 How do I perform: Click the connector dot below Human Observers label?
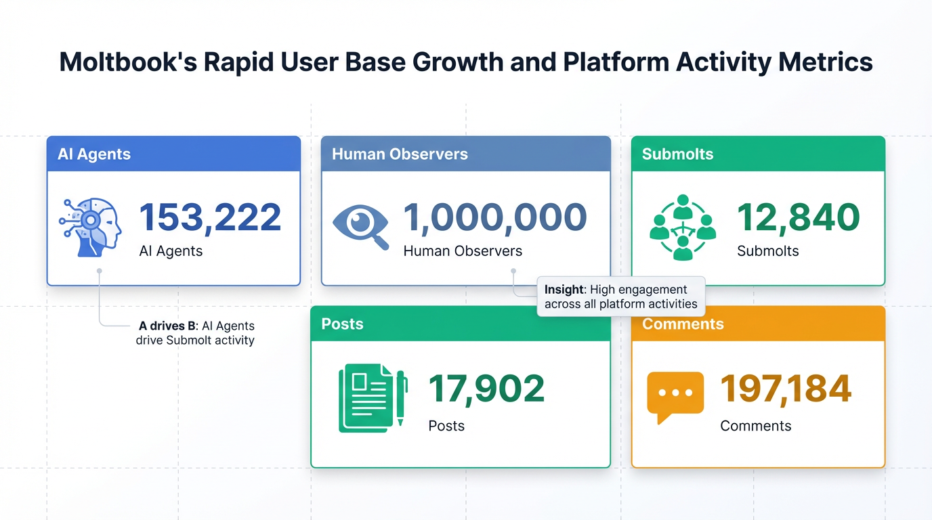pyautogui.click(x=513, y=271)
